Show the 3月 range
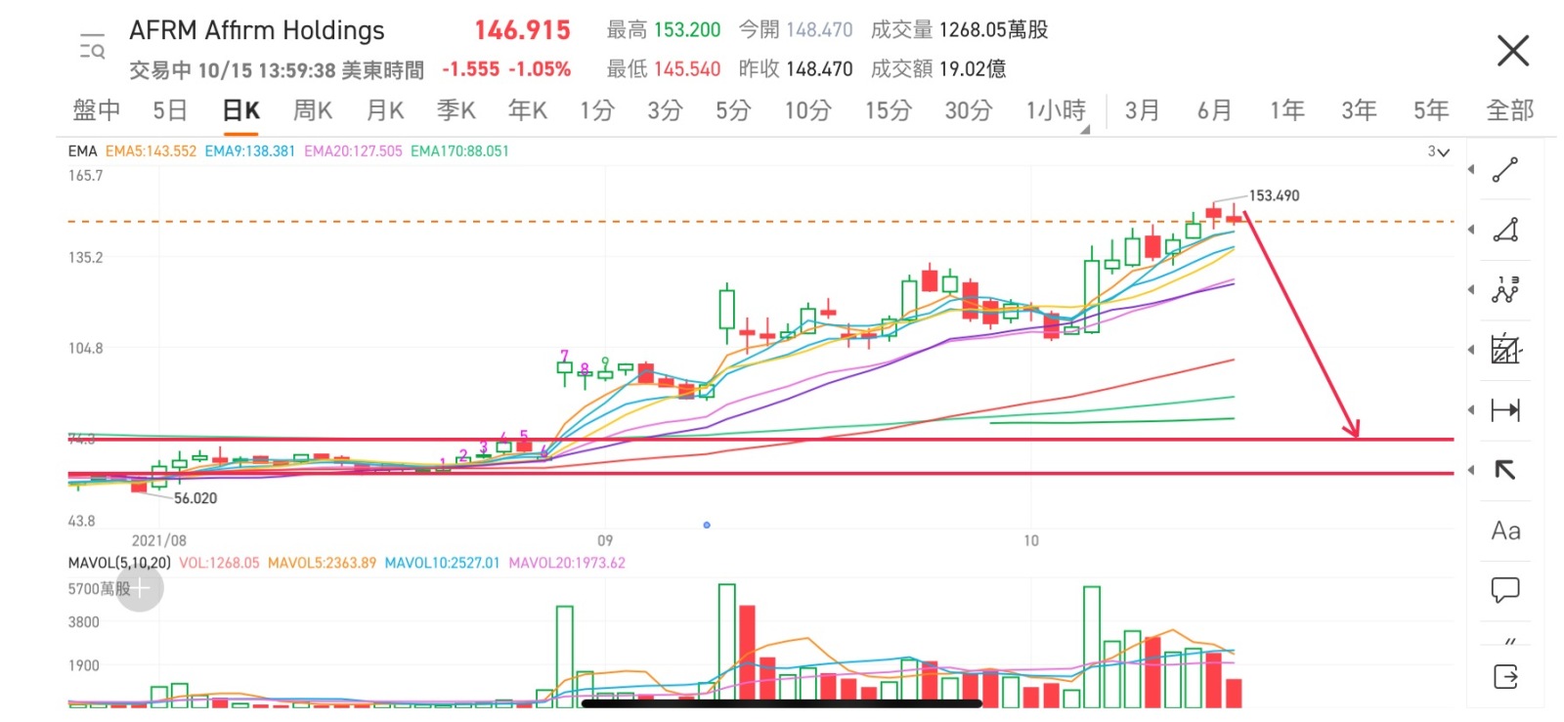 1142,110
